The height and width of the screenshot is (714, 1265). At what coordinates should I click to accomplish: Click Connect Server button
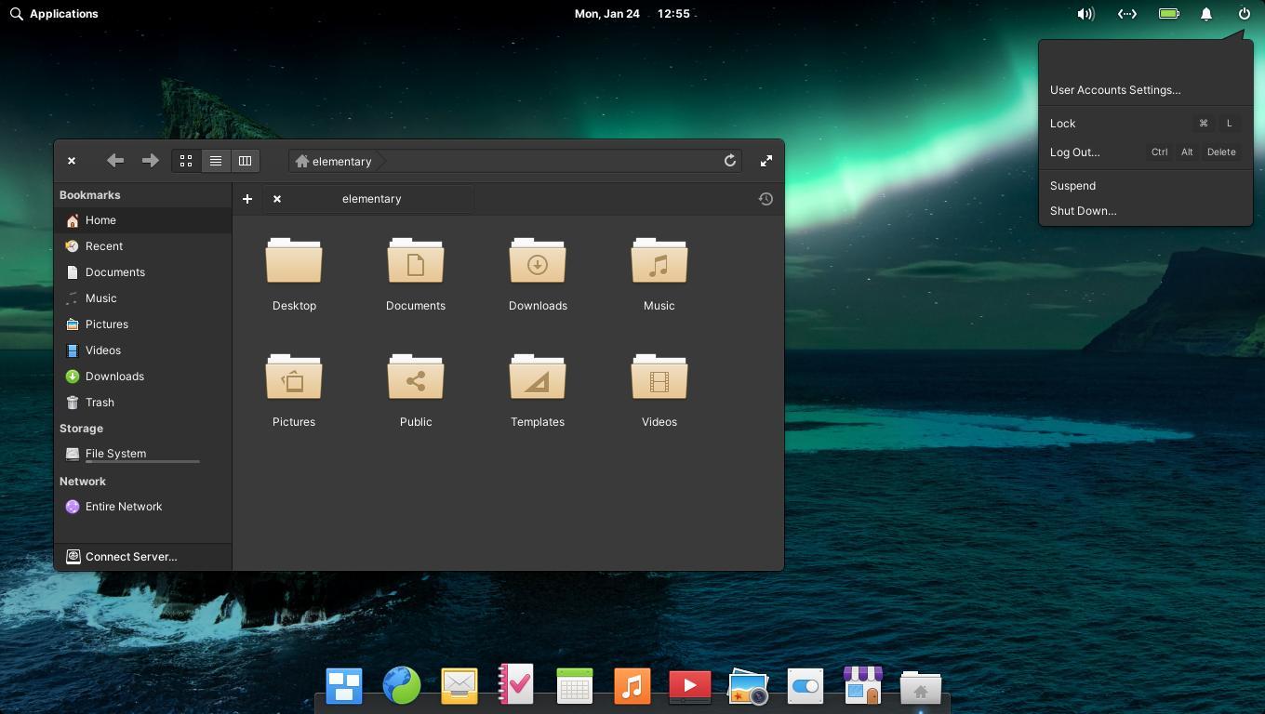click(x=130, y=557)
